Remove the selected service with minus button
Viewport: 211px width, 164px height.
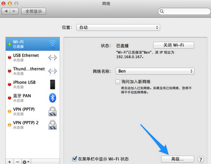pos(17,161)
